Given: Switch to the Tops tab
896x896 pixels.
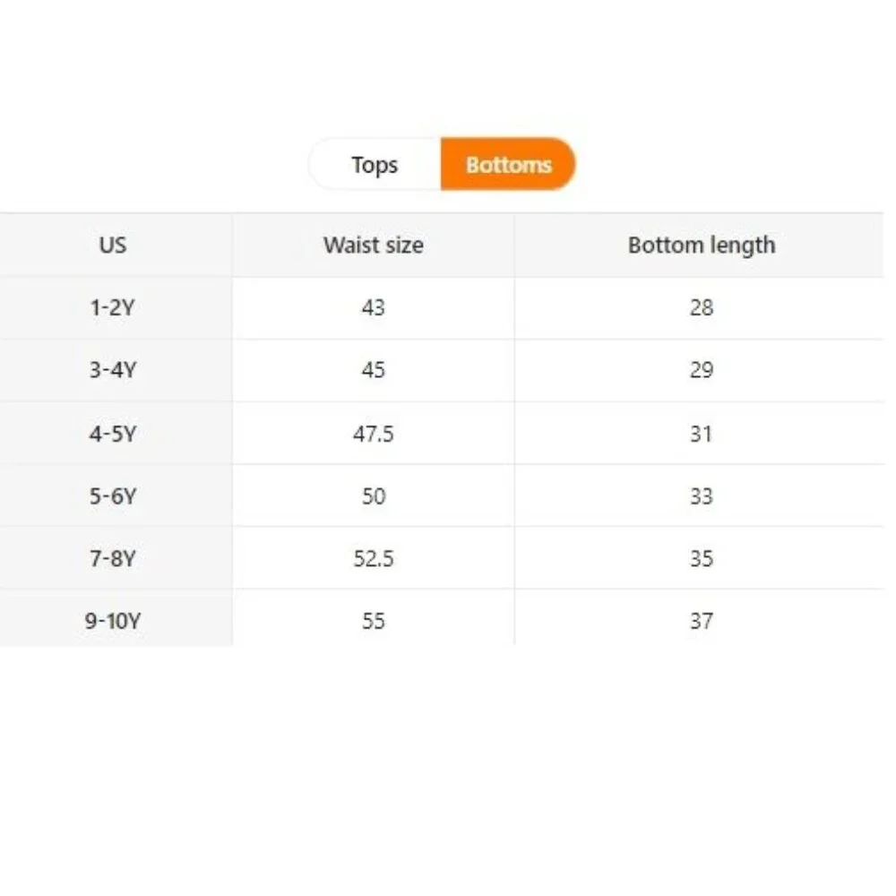Looking at the screenshot, I should click(375, 165).
